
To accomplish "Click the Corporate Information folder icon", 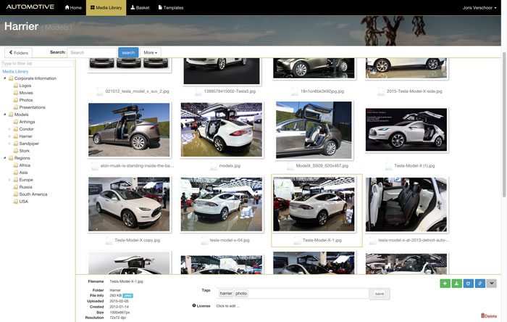I will tap(11, 78).
